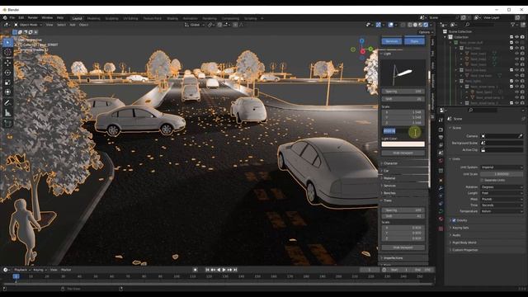
Task: Open the Tool properties tab icon
Action: pos(441,120)
